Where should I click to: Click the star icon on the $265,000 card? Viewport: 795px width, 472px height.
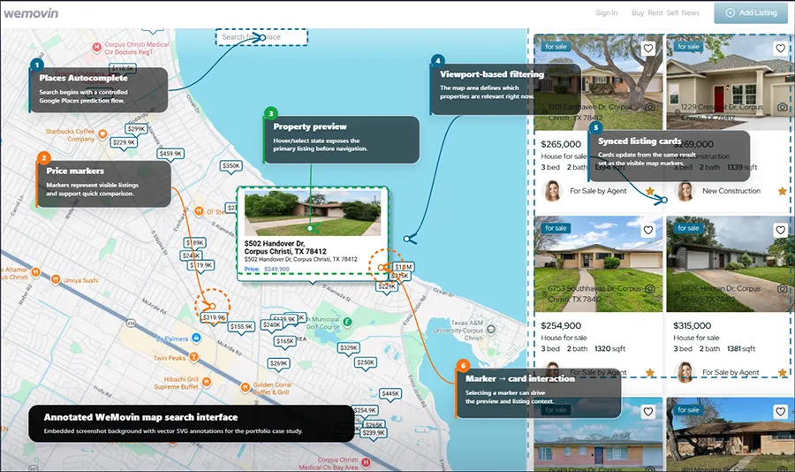point(650,191)
